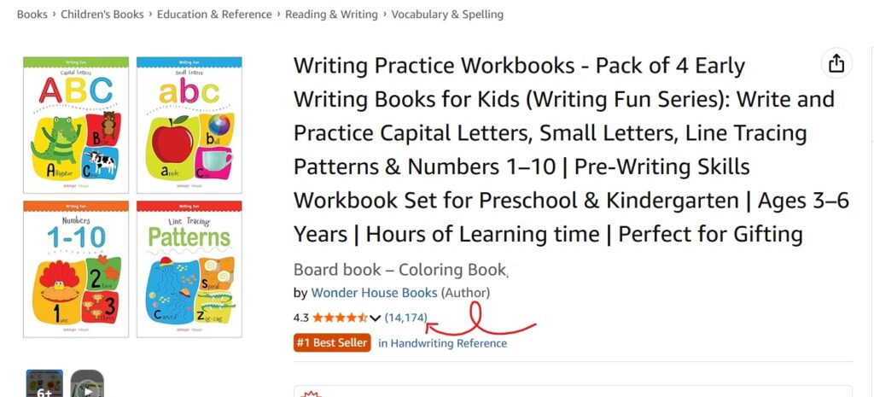
Task: Open the 6+ more images thumbnail
Action: pyautogui.click(x=44, y=383)
